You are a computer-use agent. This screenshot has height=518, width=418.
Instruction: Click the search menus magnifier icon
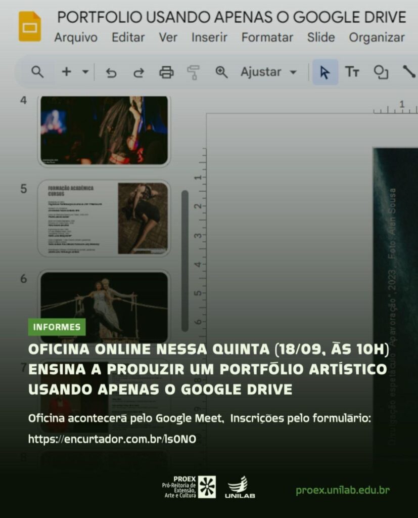pyautogui.click(x=37, y=72)
